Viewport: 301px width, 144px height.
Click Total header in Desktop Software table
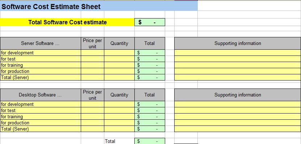tap(150, 95)
